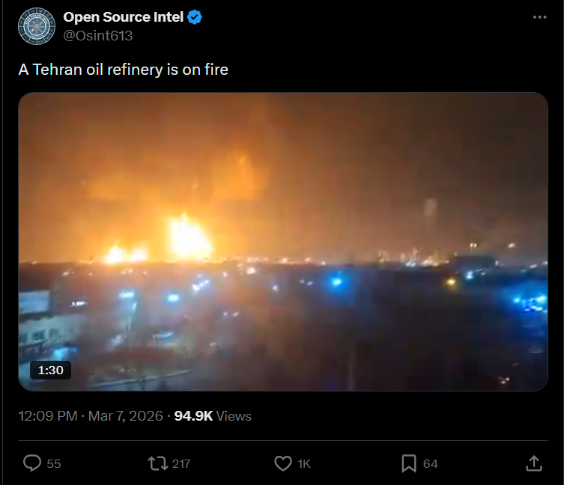This screenshot has width=564, height=485.
Task: Open the Open Source Intel display name
Action: (124, 17)
